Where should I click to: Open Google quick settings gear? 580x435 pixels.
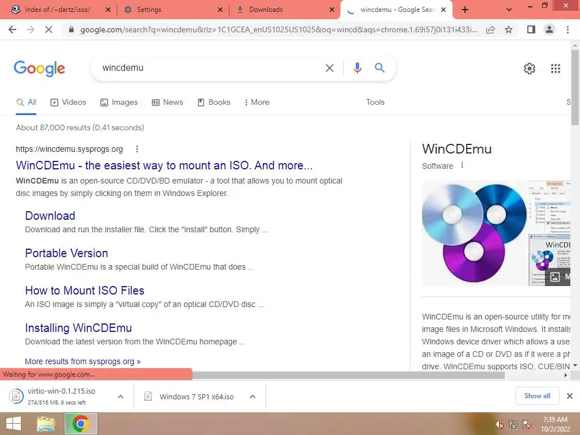(x=530, y=69)
